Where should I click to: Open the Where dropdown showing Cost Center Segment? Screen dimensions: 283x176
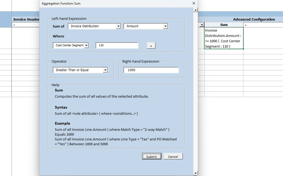pos(87,45)
